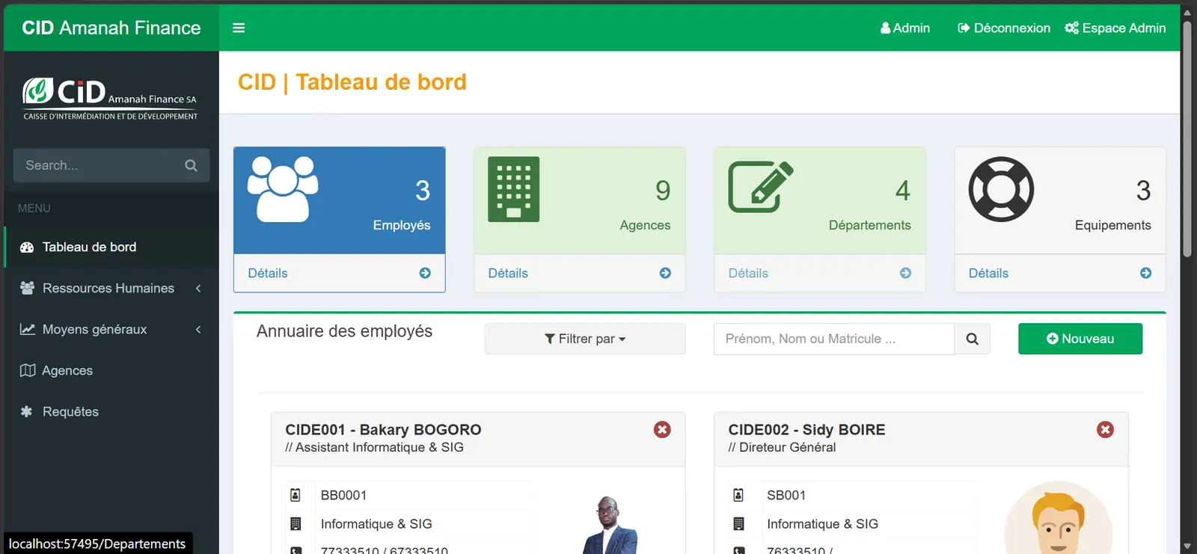Viewport: 1197px width, 554px height.
Task: Click the CID Amanah Finance header title
Action: [x=111, y=28]
